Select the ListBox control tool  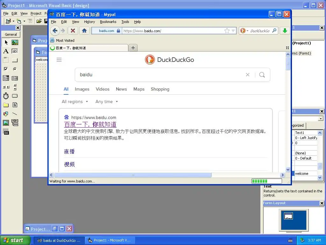15,78
